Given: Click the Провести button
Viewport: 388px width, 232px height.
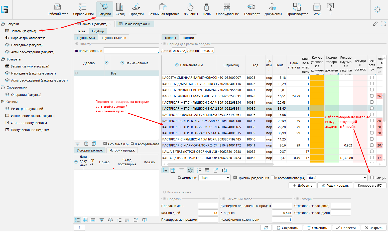Looking at the screenshot, I should tap(346, 228).
